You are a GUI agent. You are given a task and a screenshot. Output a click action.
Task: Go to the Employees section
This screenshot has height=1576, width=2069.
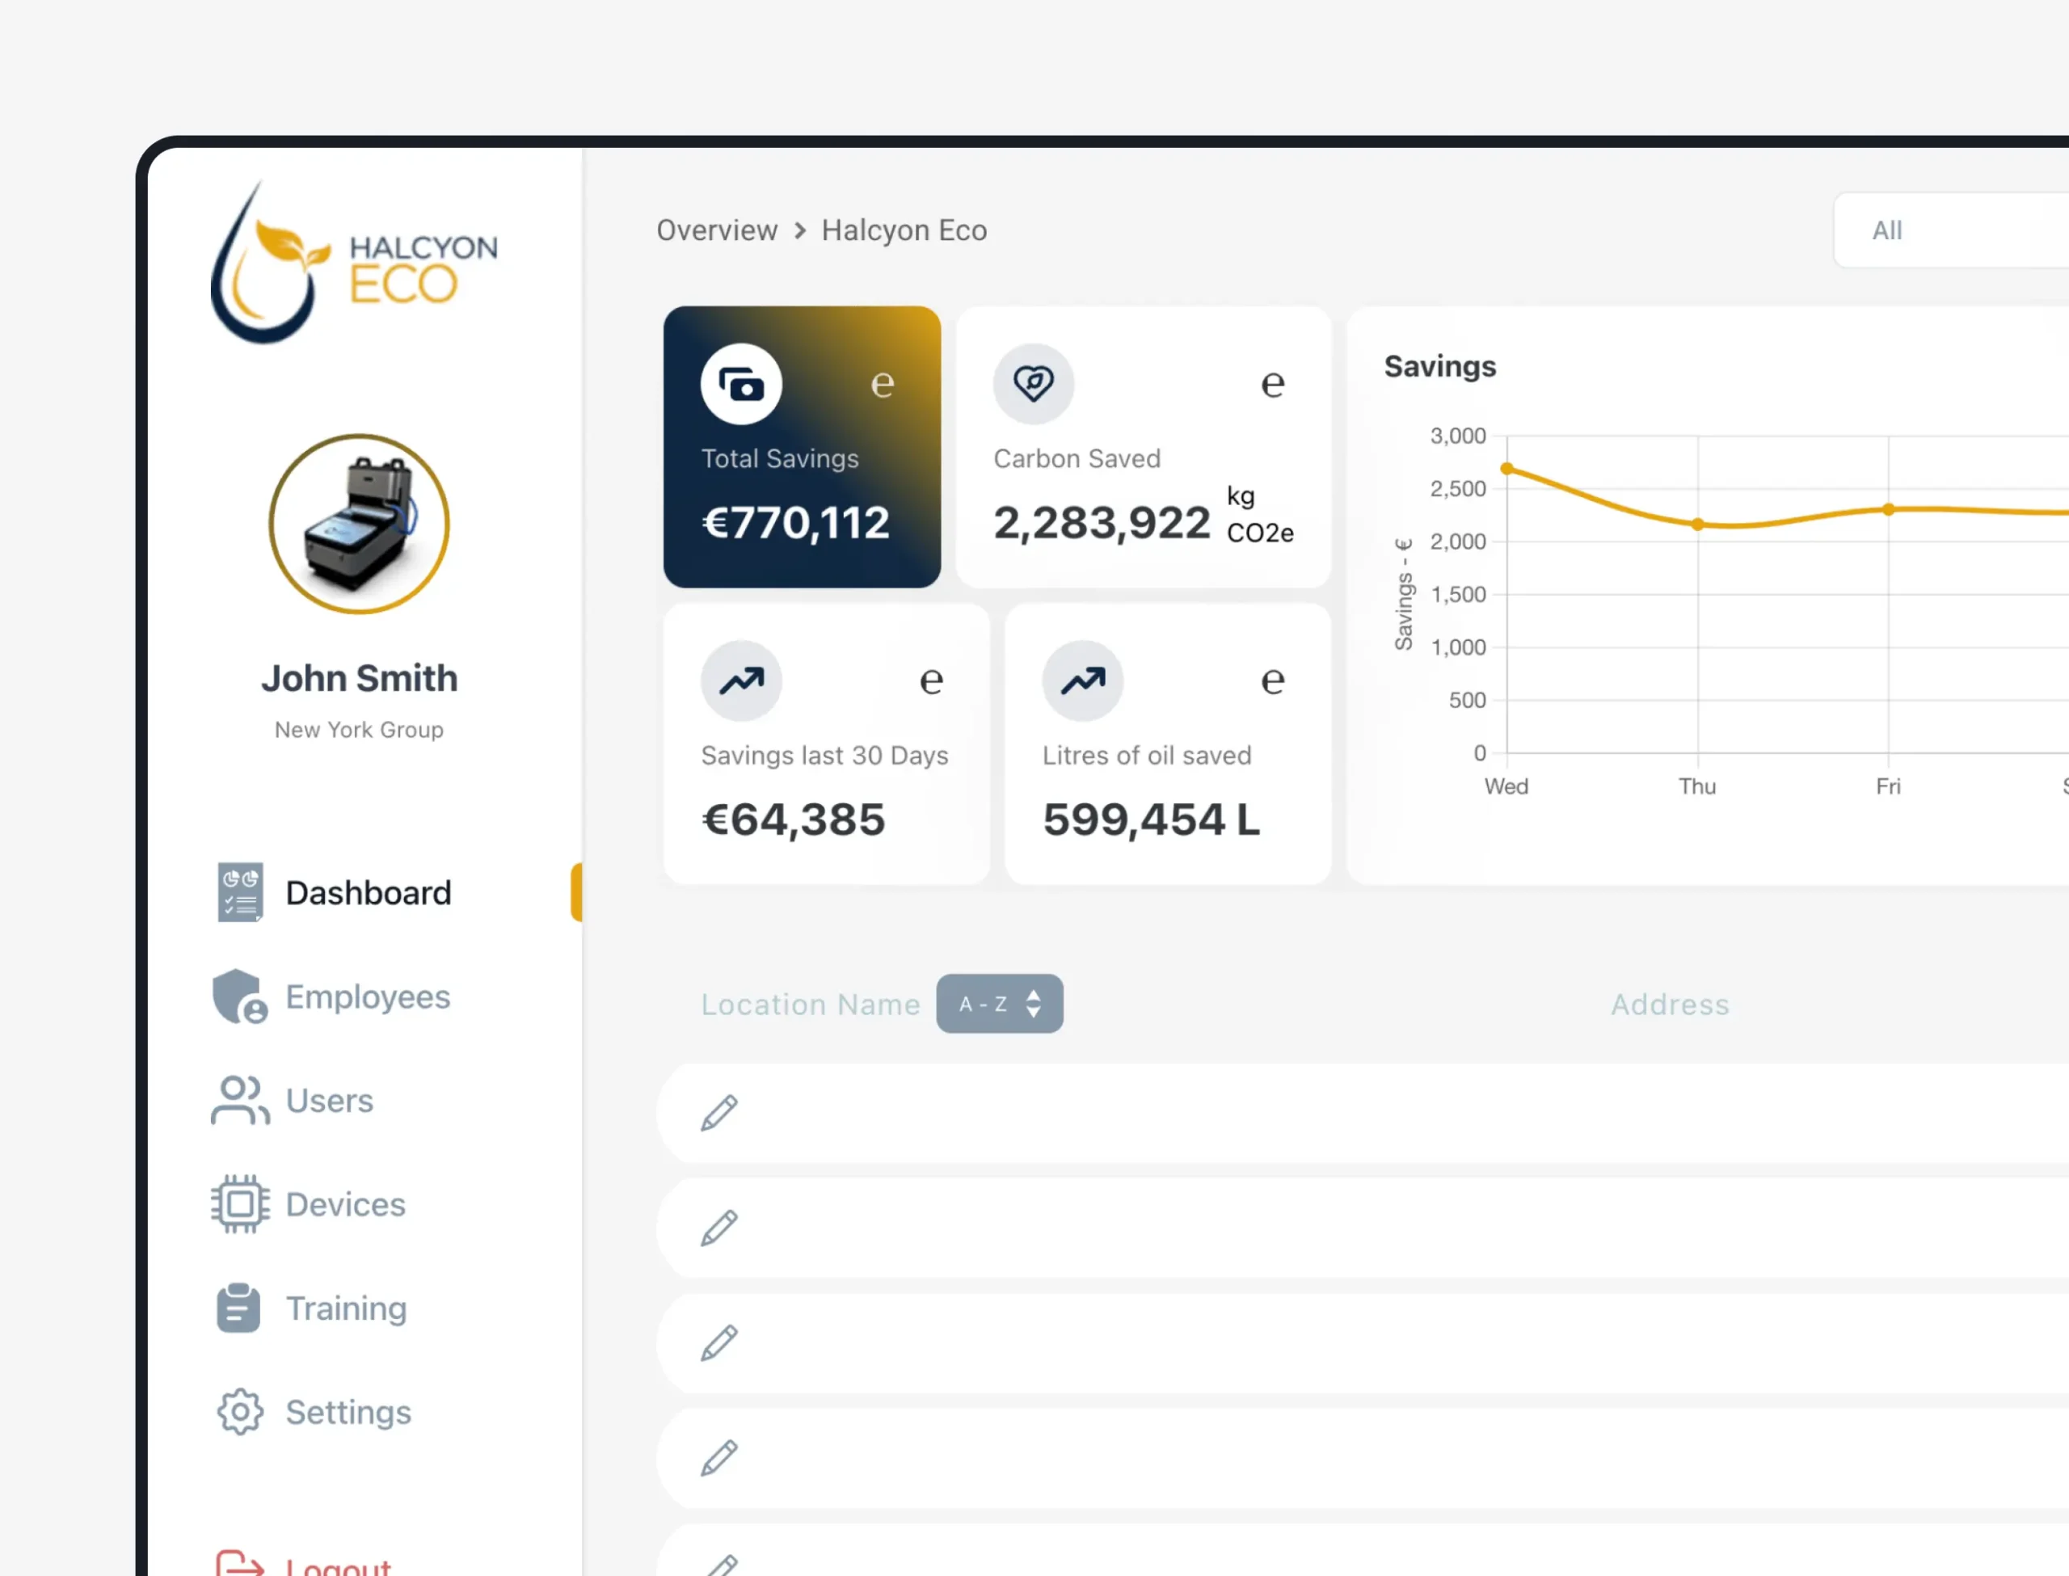(367, 997)
